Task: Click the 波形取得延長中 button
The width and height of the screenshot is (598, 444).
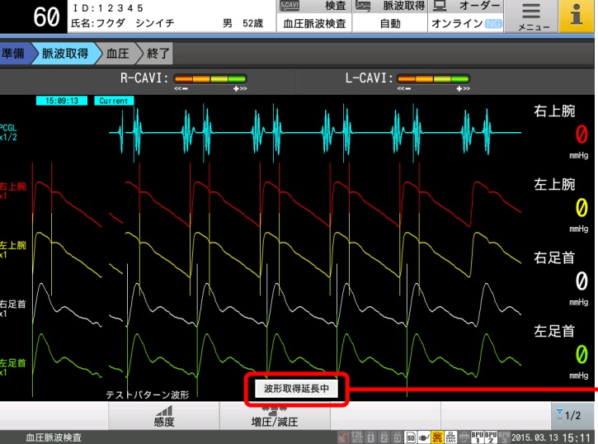Action: [x=296, y=389]
